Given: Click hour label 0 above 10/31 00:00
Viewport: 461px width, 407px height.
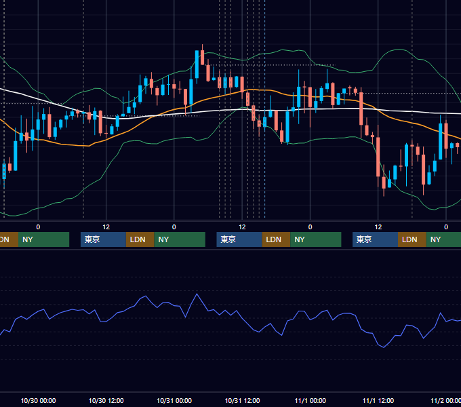Looking at the screenshot, I should [174, 227].
